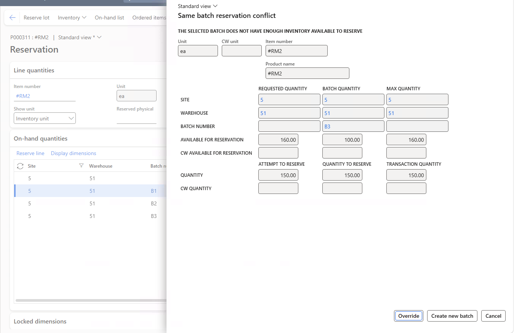Click the Reserve line link
The height and width of the screenshot is (333, 514).
coord(30,153)
